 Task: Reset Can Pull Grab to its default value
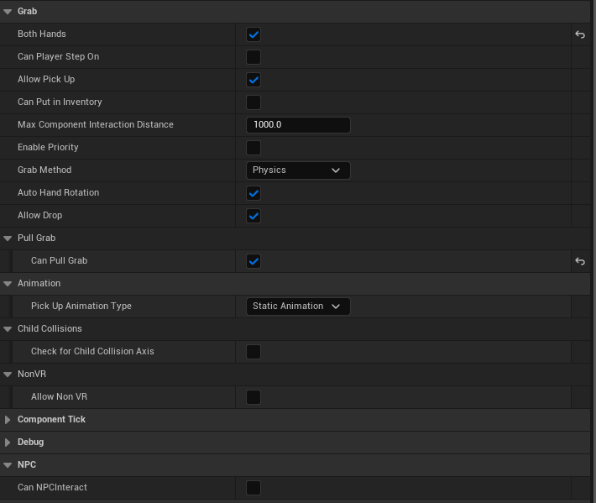pyautogui.click(x=580, y=261)
